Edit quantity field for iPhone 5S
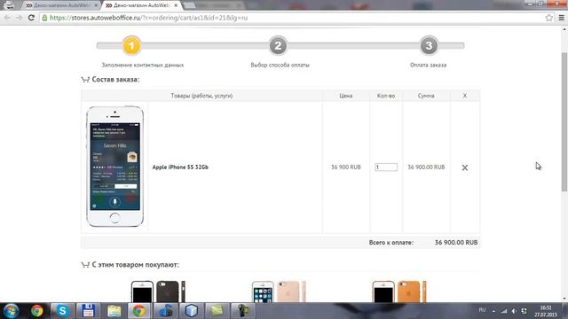 (x=386, y=167)
